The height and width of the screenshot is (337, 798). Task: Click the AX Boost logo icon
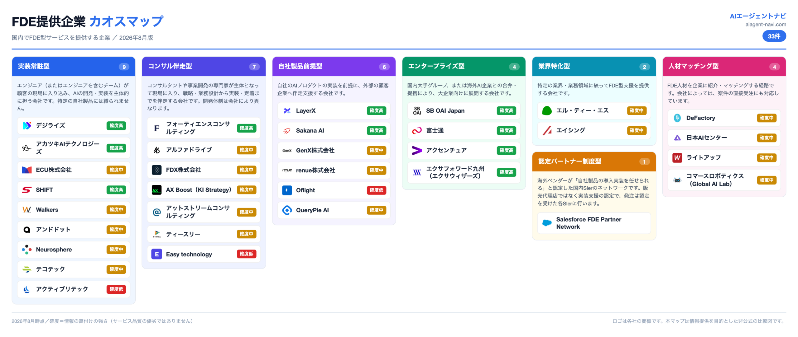pyautogui.click(x=157, y=190)
